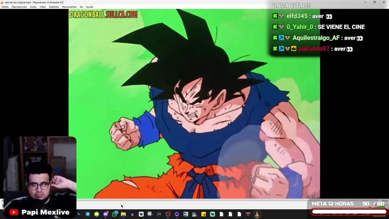
Task: Restore down the VLC window
Action: (x=374, y=2)
